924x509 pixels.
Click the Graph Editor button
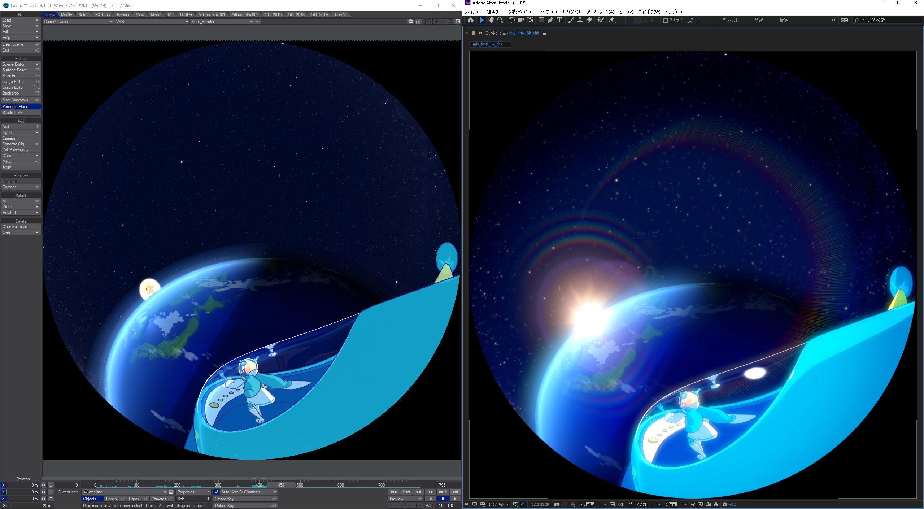(x=21, y=87)
